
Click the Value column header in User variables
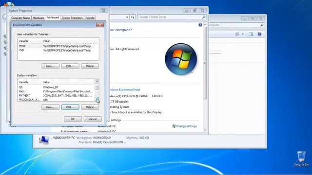point(68,41)
